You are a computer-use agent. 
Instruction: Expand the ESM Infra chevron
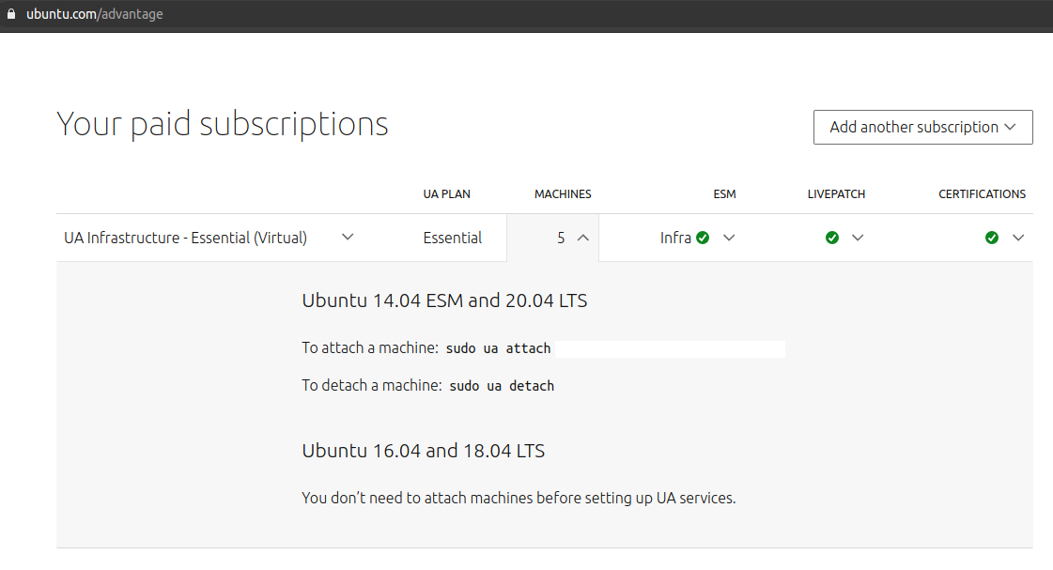(x=729, y=238)
